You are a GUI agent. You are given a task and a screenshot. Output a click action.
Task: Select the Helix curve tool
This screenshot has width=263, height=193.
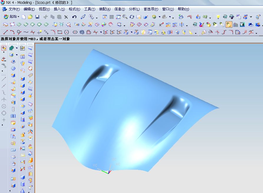82,32
